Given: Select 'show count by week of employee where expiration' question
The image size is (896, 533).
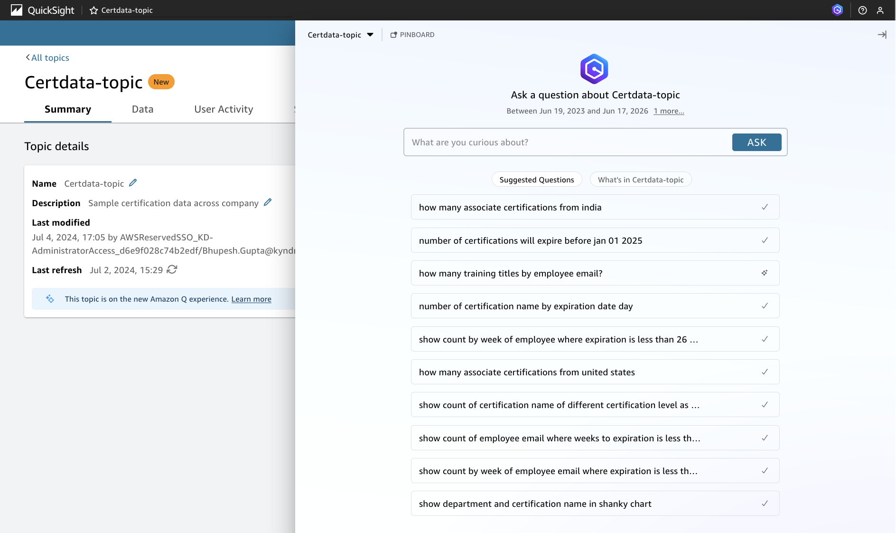Looking at the screenshot, I should click(595, 339).
